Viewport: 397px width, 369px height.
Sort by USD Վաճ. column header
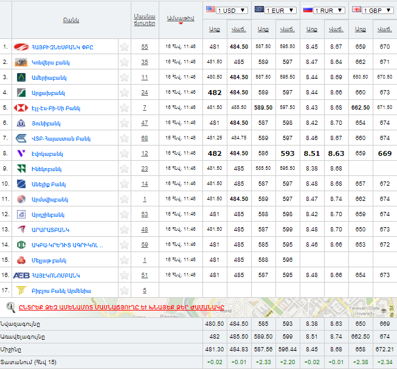pyautogui.click(x=239, y=29)
